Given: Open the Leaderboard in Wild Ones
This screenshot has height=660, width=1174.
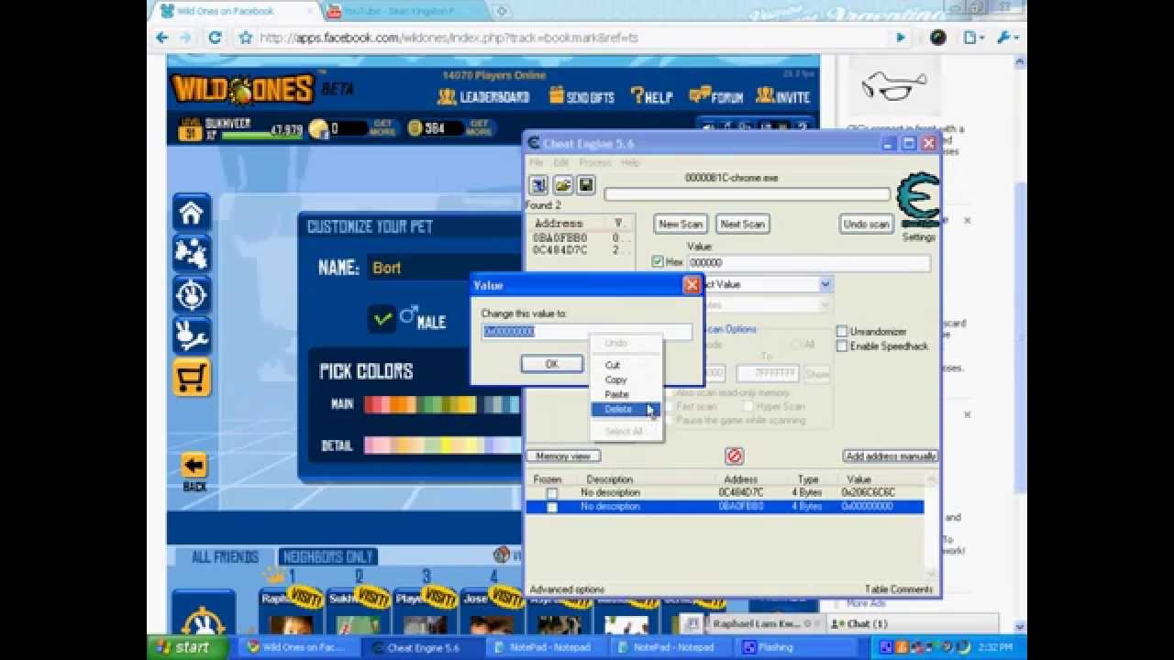Looking at the screenshot, I should click(483, 96).
